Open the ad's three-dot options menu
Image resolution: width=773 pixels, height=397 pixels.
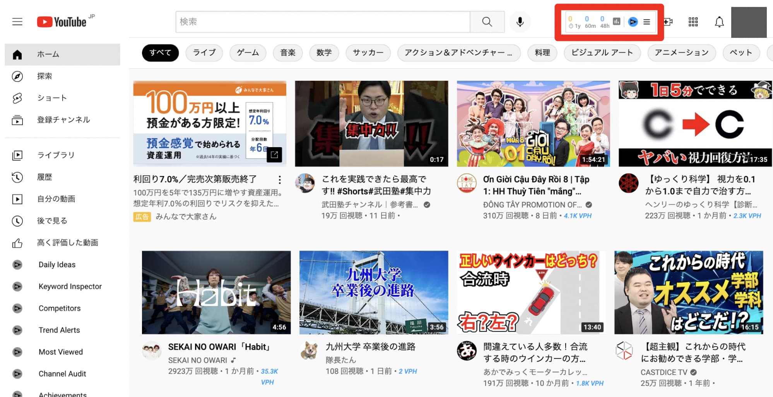pos(279,180)
